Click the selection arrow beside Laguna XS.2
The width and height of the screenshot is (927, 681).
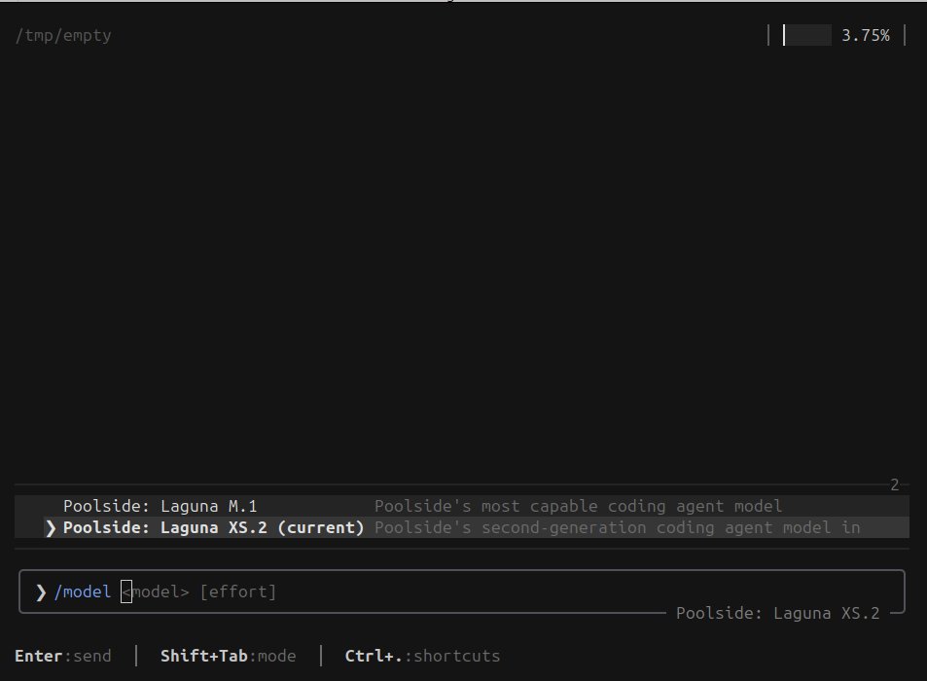[51, 528]
